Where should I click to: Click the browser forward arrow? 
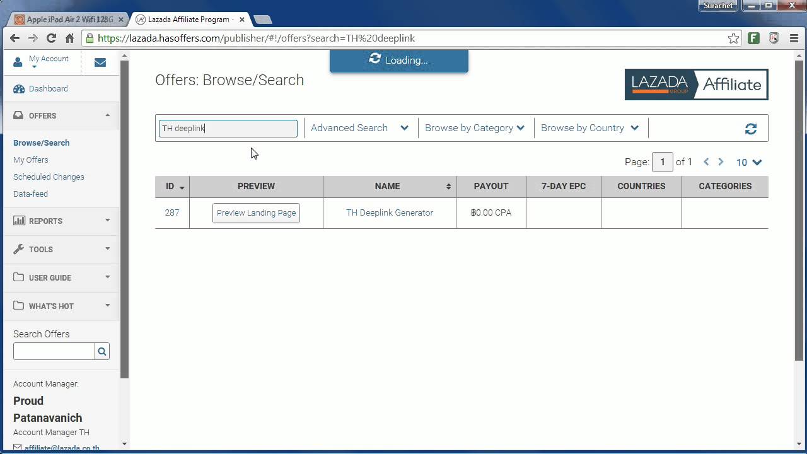point(33,38)
